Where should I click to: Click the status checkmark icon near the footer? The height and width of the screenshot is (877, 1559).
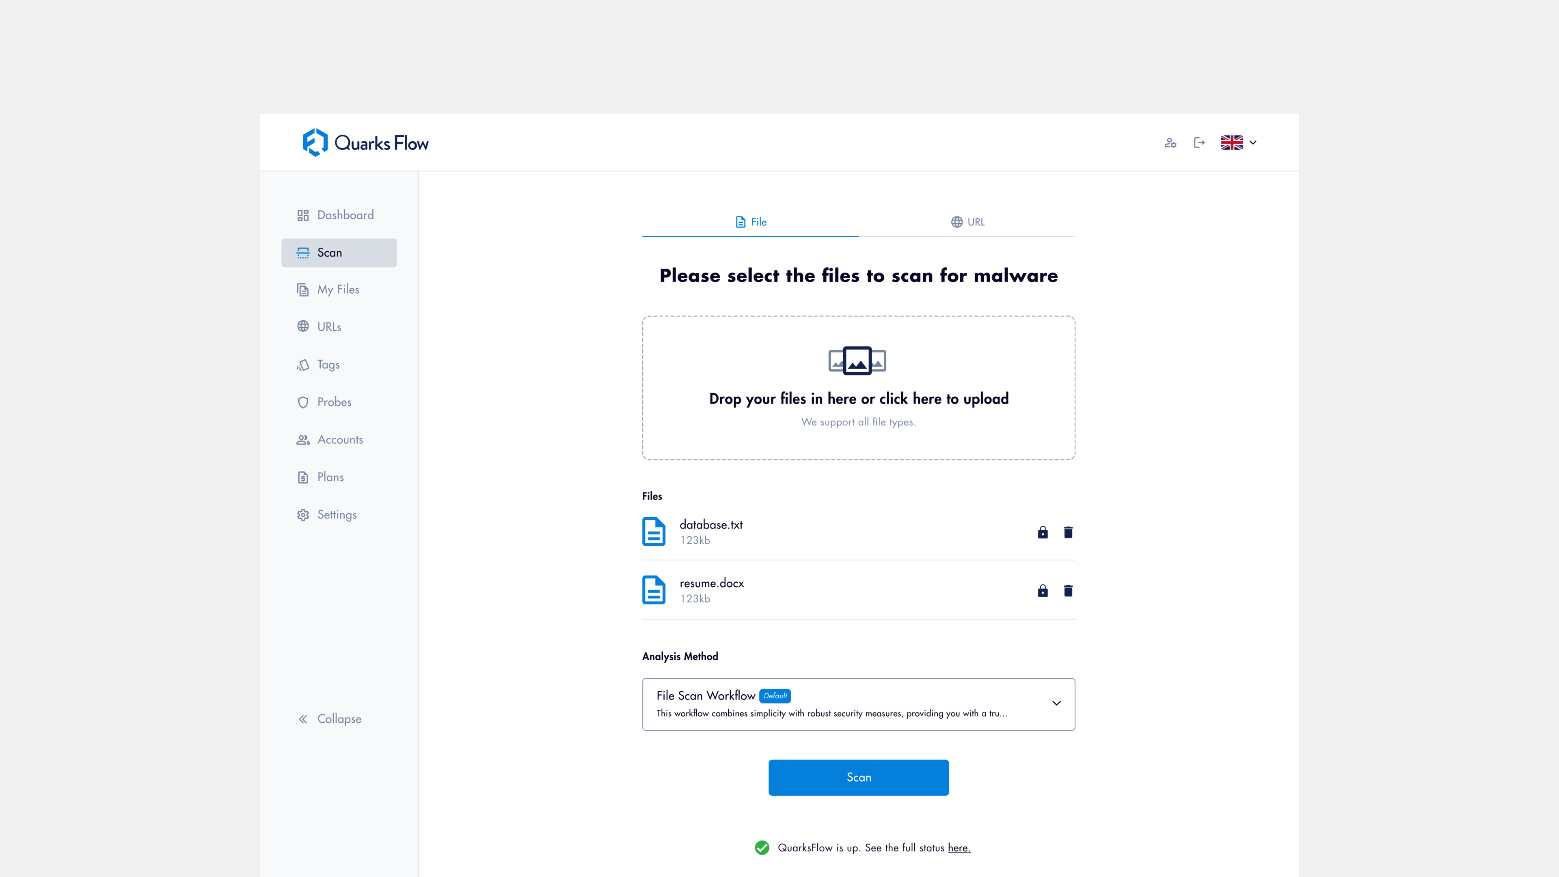[x=761, y=848]
